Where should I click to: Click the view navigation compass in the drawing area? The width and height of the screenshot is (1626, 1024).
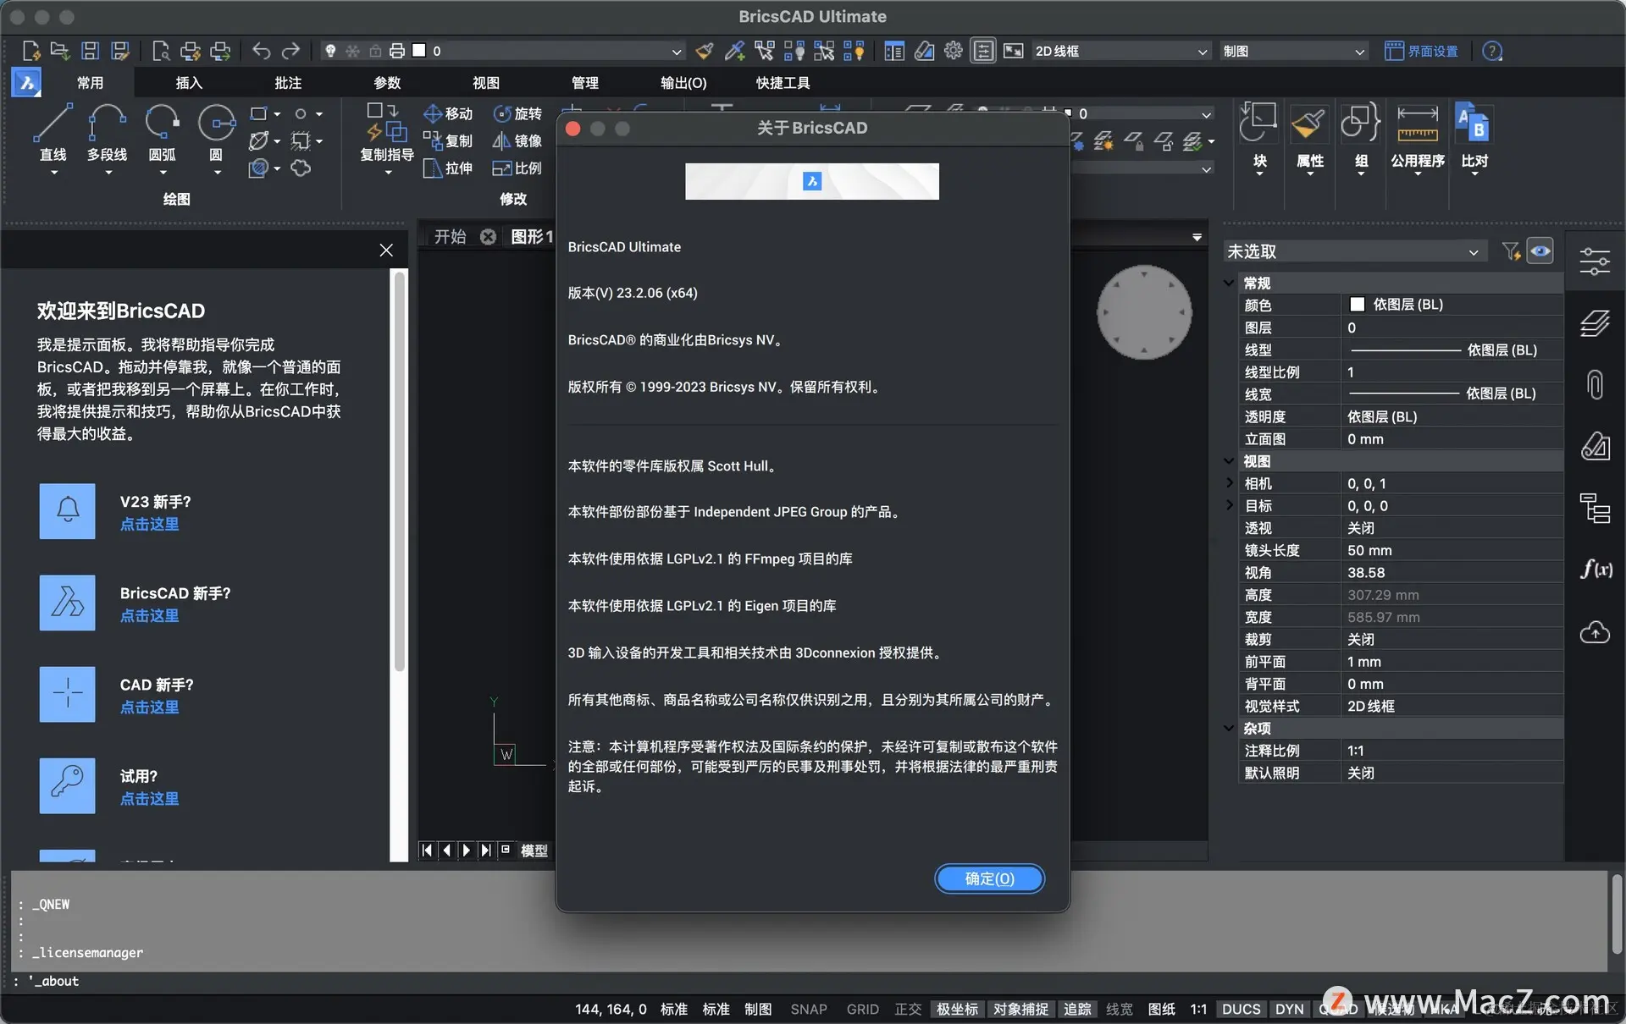click(1144, 312)
